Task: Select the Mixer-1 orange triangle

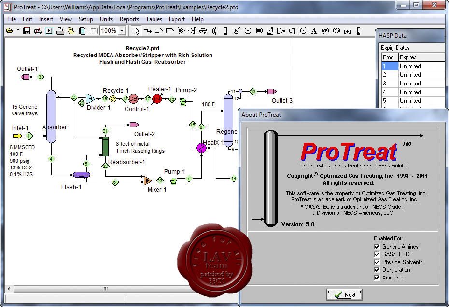Action: [148, 181]
